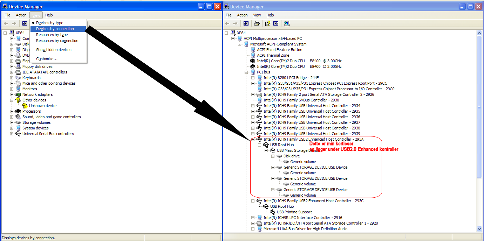Choose Devices by connection menu entry
Image resolution: width=484 pixels, height=241 pixels.
58,29
